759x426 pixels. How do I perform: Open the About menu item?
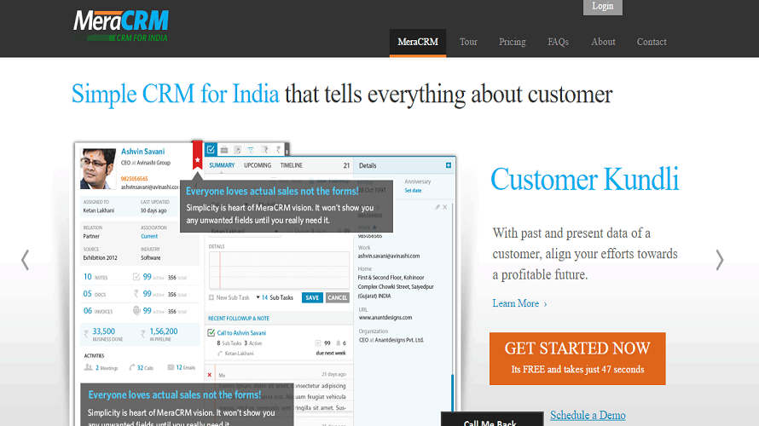[x=603, y=42]
